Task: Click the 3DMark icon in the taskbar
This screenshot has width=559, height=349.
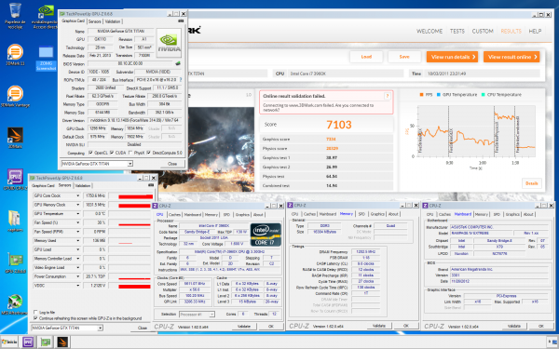Action: 62,342
